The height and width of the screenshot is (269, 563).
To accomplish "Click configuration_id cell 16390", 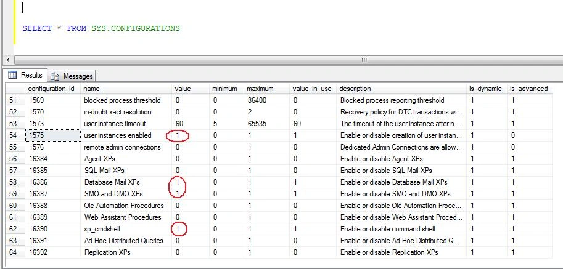I will click(x=53, y=229).
